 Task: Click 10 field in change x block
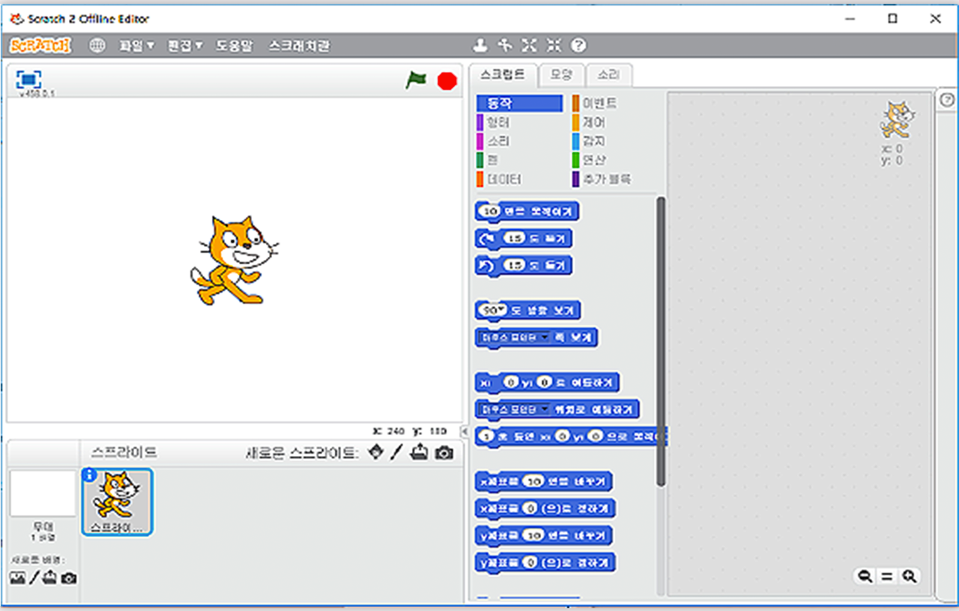point(533,481)
